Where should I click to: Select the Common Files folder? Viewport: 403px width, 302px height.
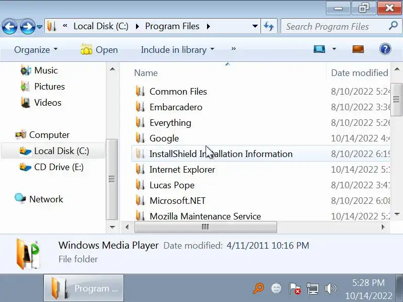pos(178,92)
